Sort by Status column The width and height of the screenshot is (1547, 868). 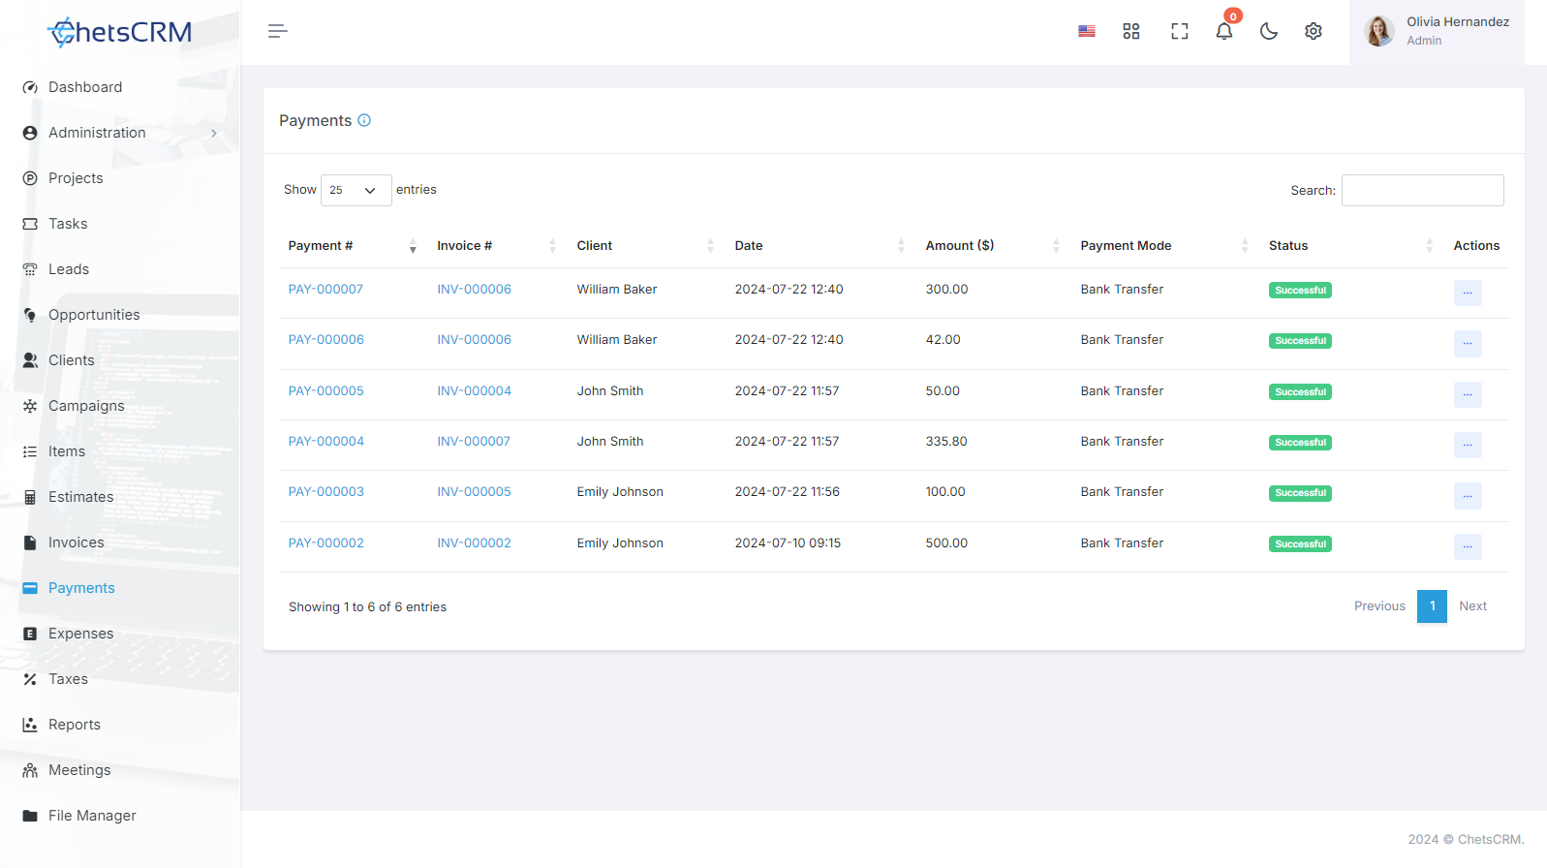[x=1351, y=246]
